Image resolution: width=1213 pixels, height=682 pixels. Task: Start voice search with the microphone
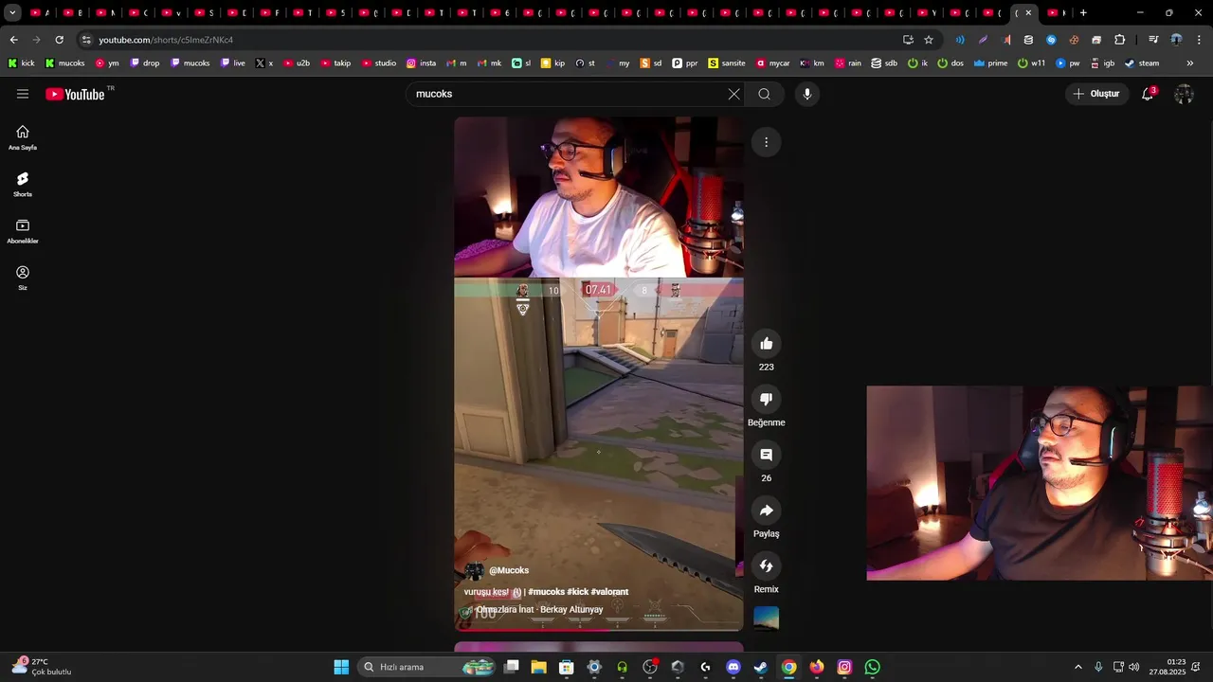807,94
